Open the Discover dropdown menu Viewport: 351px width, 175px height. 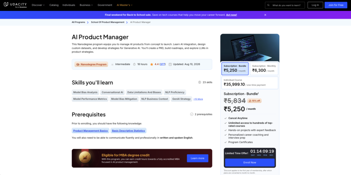[x=38, y=5]
